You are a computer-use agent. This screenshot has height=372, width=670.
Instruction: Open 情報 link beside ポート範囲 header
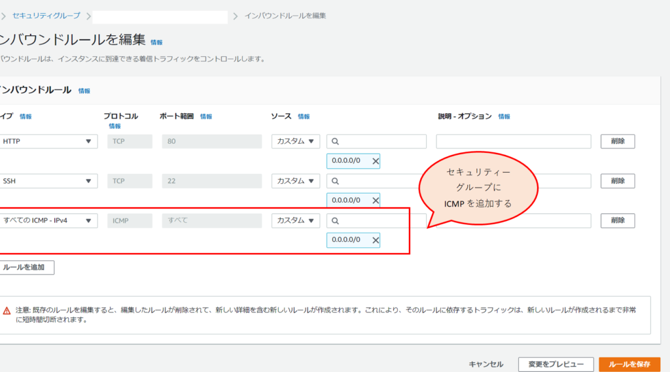(x=206, y=116)
